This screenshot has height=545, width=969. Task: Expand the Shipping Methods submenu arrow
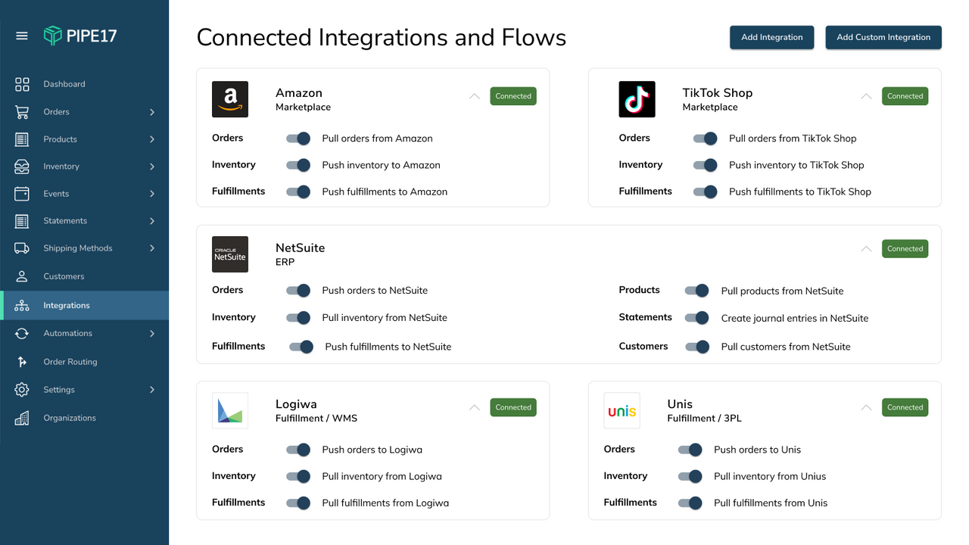pos(152,248)
